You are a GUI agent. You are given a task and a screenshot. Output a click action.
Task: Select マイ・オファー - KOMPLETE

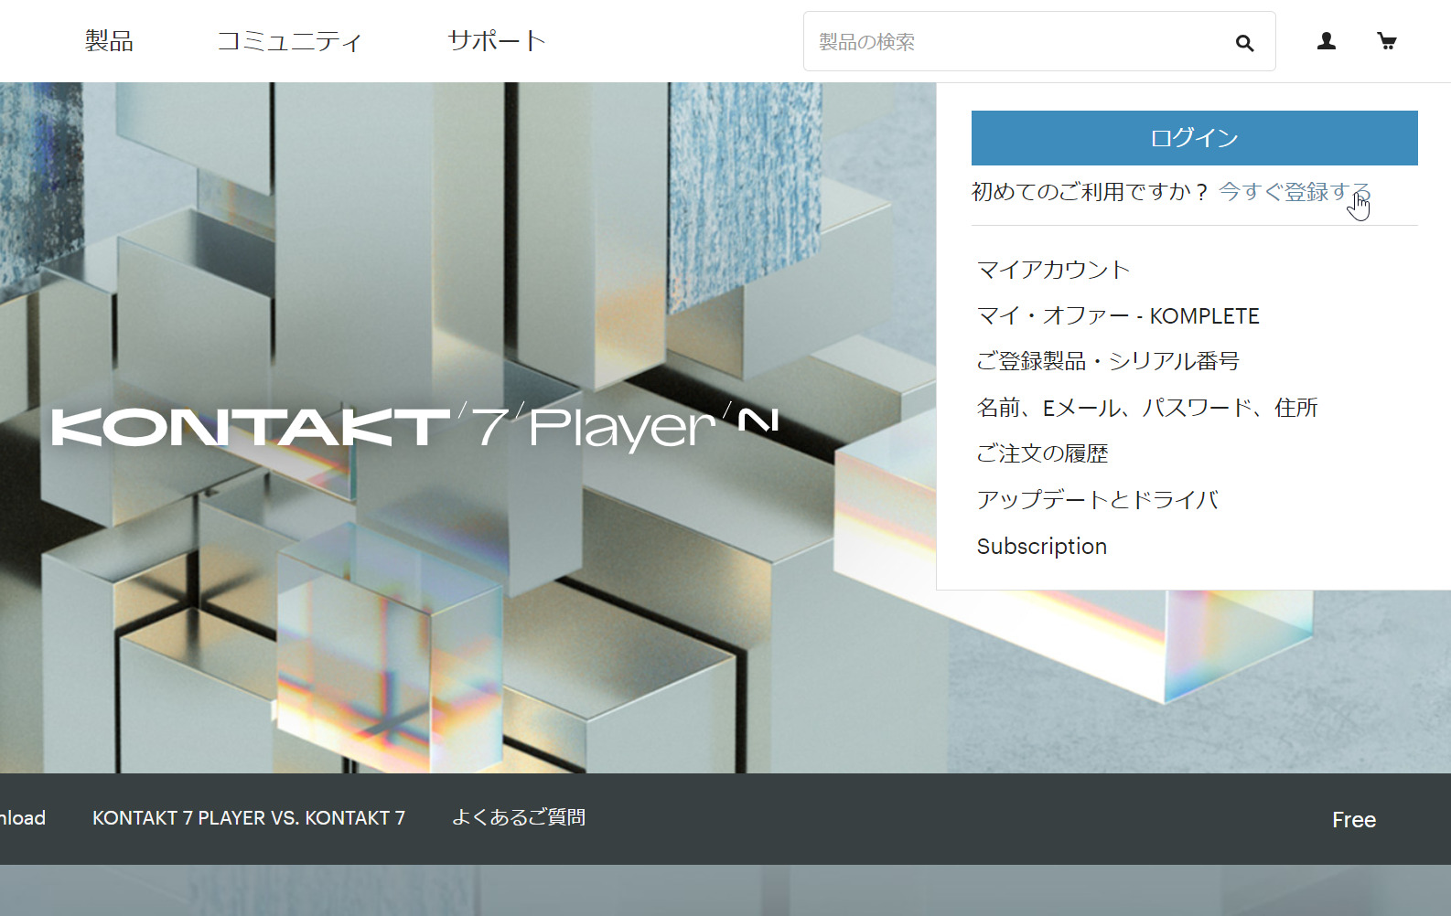(x=1118, y=315)
